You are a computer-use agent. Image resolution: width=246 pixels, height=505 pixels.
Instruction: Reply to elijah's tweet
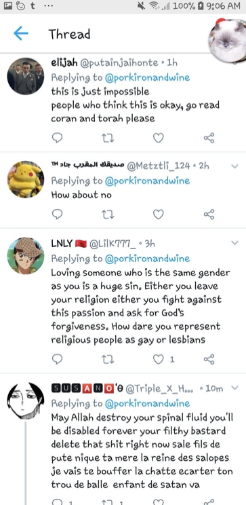pyautogui.click(x=57, y=138)
